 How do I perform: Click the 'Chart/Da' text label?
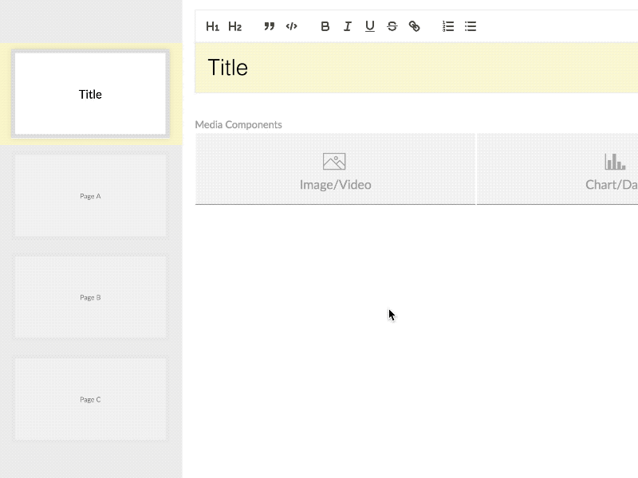(611, 185)
